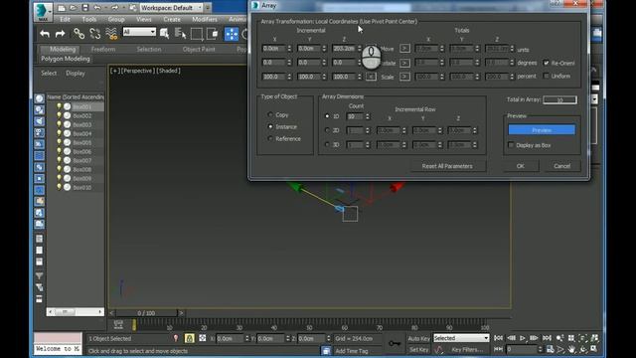Click OK in the Array dialog
This screenshot has width=636, height=358.
click(x=521, y=166)
